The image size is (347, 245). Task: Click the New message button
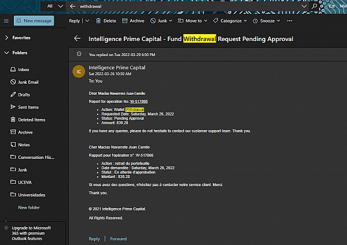[34, 21]
